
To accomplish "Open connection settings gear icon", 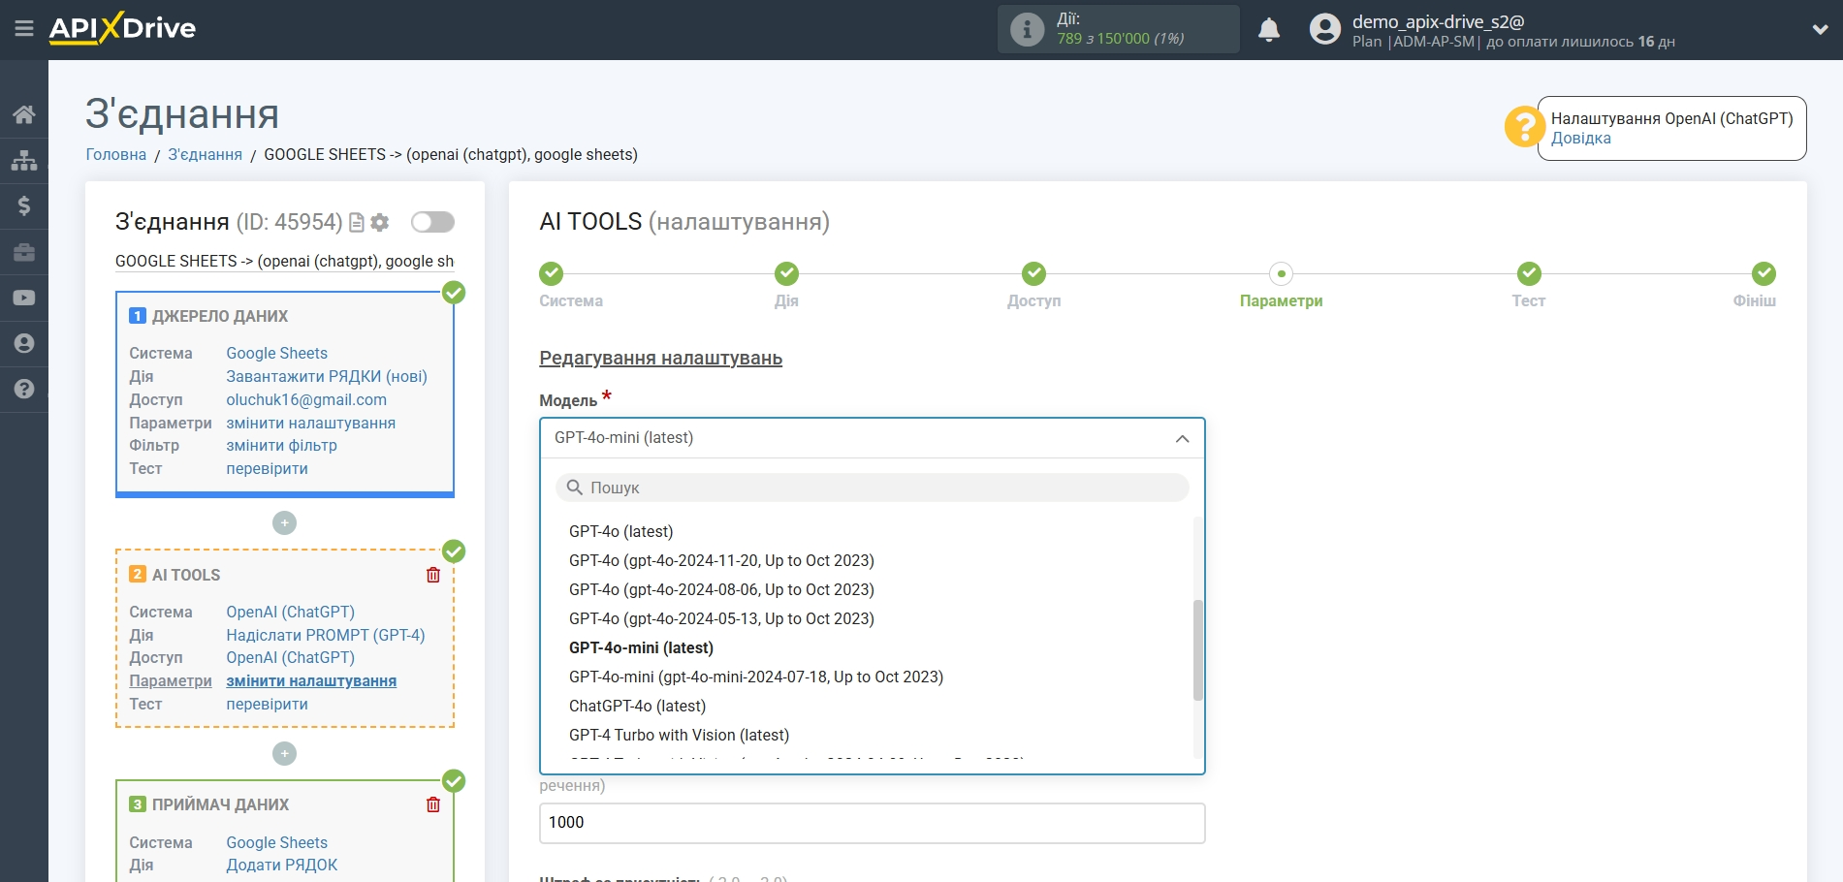I will tap(380, 223).
